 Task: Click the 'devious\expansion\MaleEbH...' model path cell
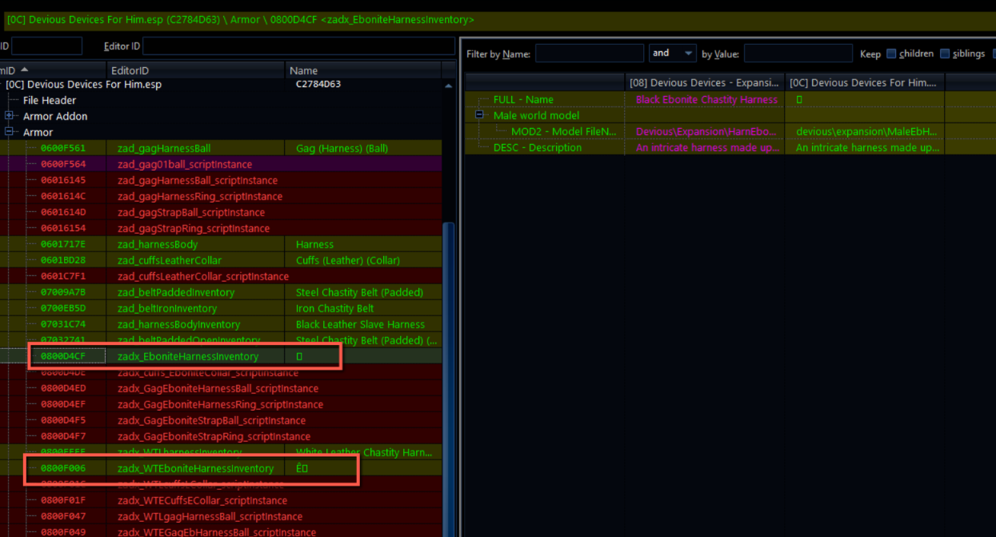click(866, 131)
